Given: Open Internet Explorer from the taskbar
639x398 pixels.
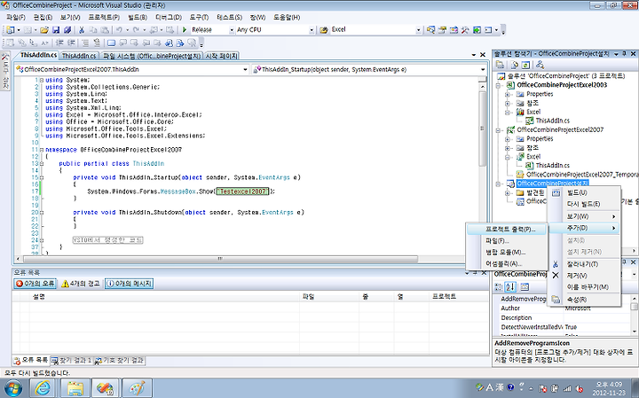Looking at the screenshot, I should tap(43, 388).
